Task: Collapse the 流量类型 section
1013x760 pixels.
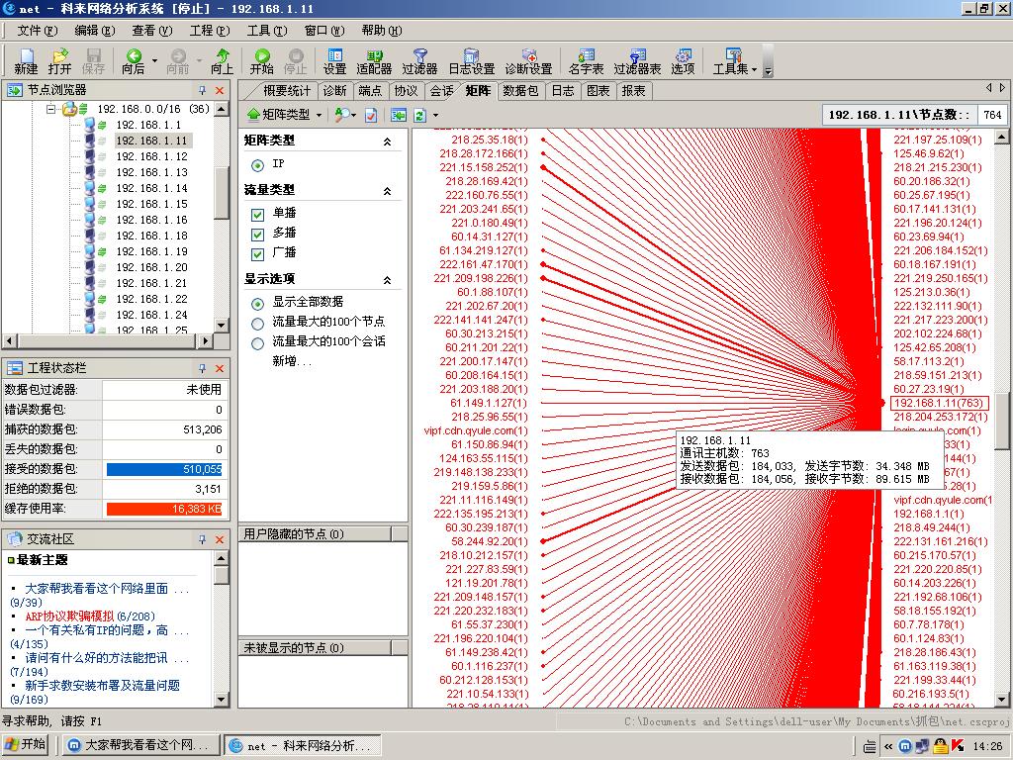Action: [387, 191]
